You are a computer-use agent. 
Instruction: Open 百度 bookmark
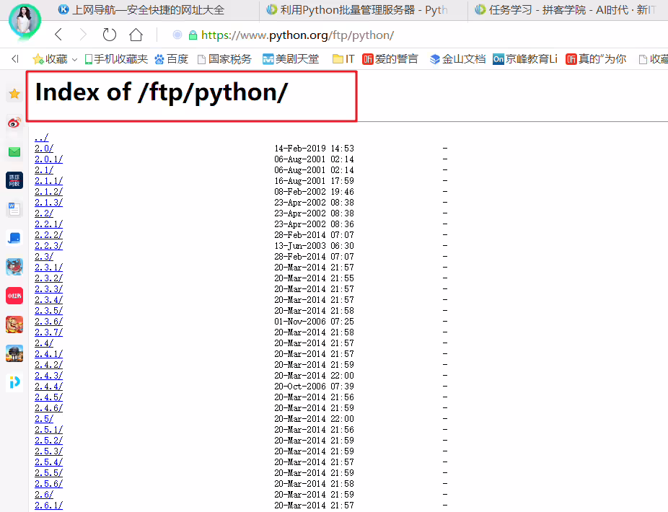coord(171,59)
